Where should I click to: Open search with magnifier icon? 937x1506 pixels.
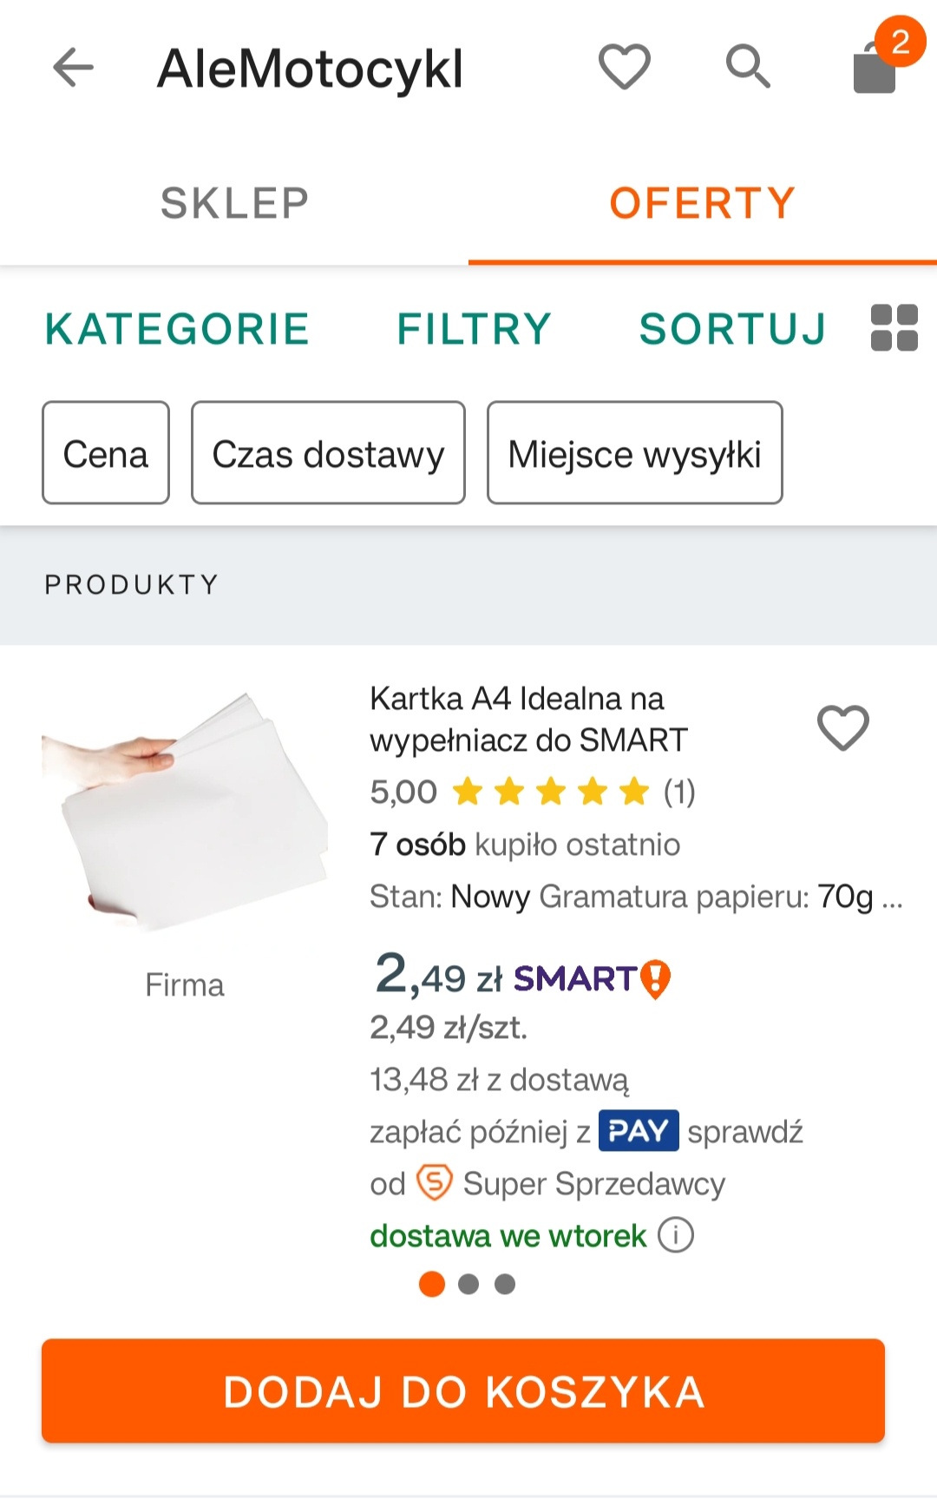coord(747,67)
